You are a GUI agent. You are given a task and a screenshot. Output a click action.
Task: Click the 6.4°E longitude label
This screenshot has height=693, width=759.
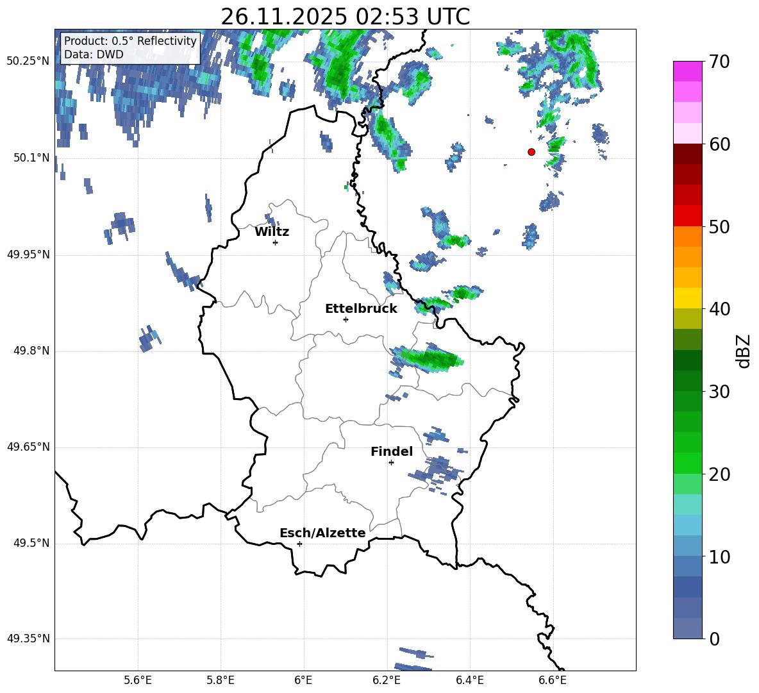tap(469, 680)
